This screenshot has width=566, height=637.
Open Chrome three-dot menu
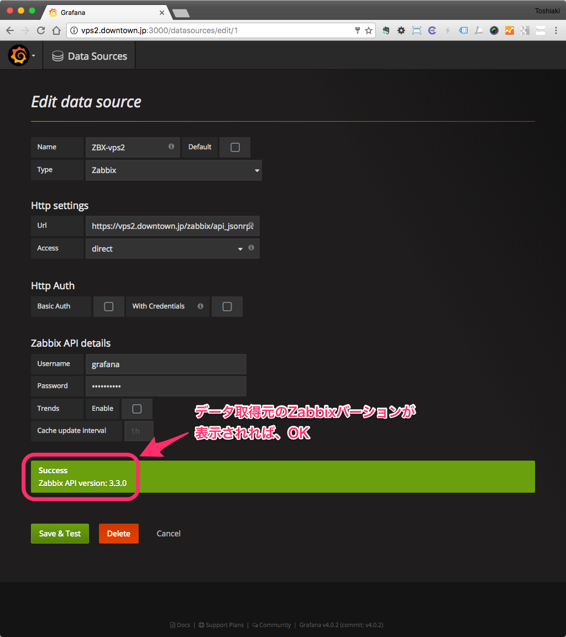pyautogui.click(x=556, y=30)
